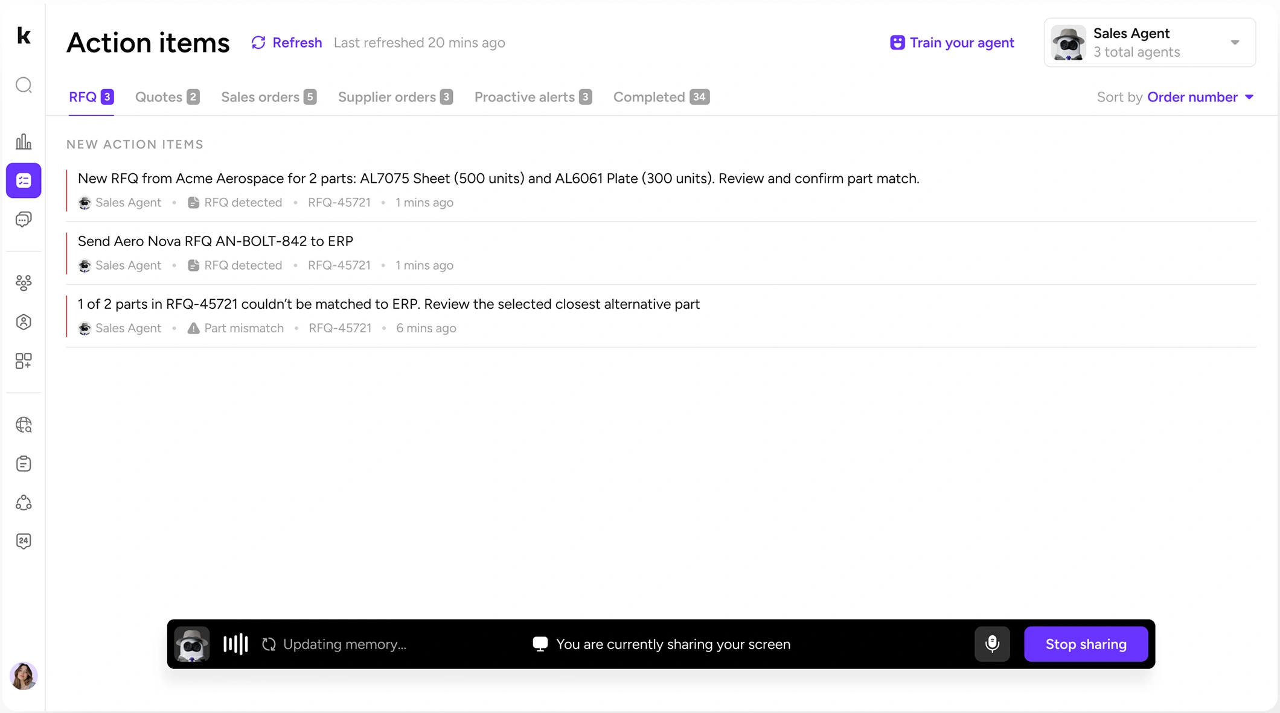1280x713 pixels.
Task: Click the add apps grid-plus icon
Action: (24, 361)
